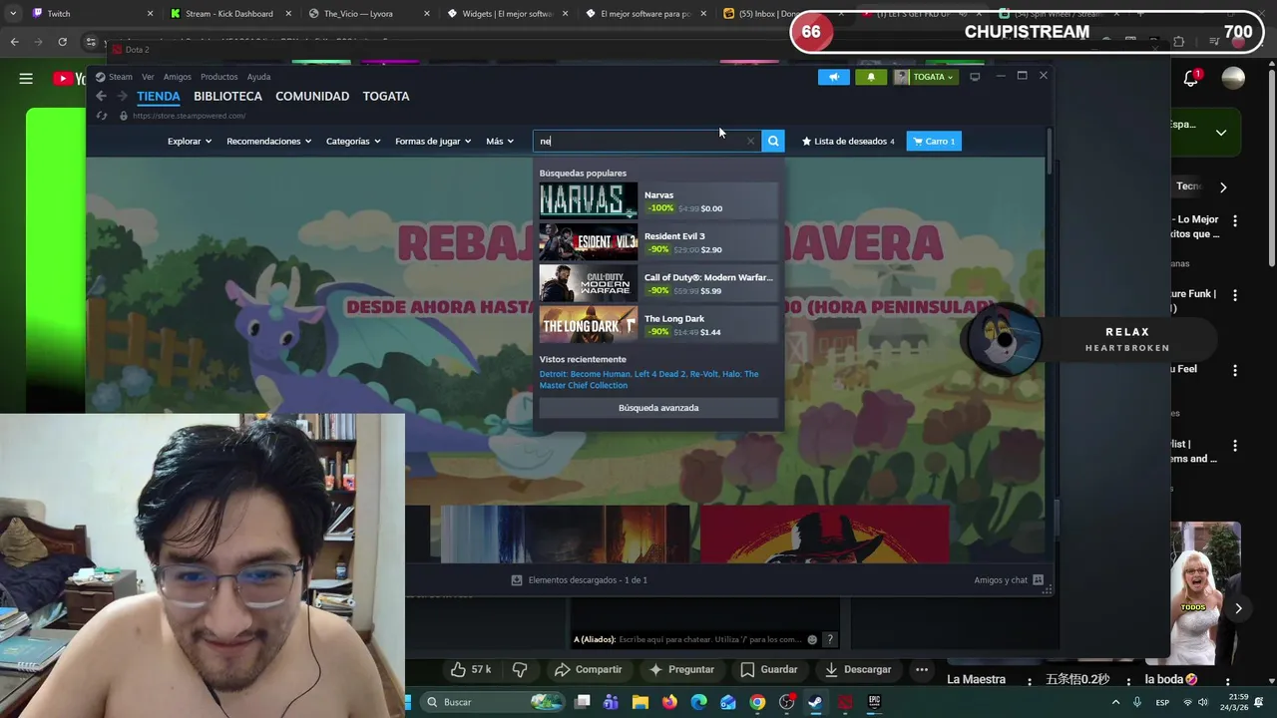Open Amigos y chat panel icon
The width and height of the screenshot is (1277, 718).
(x=1038, y=579)
